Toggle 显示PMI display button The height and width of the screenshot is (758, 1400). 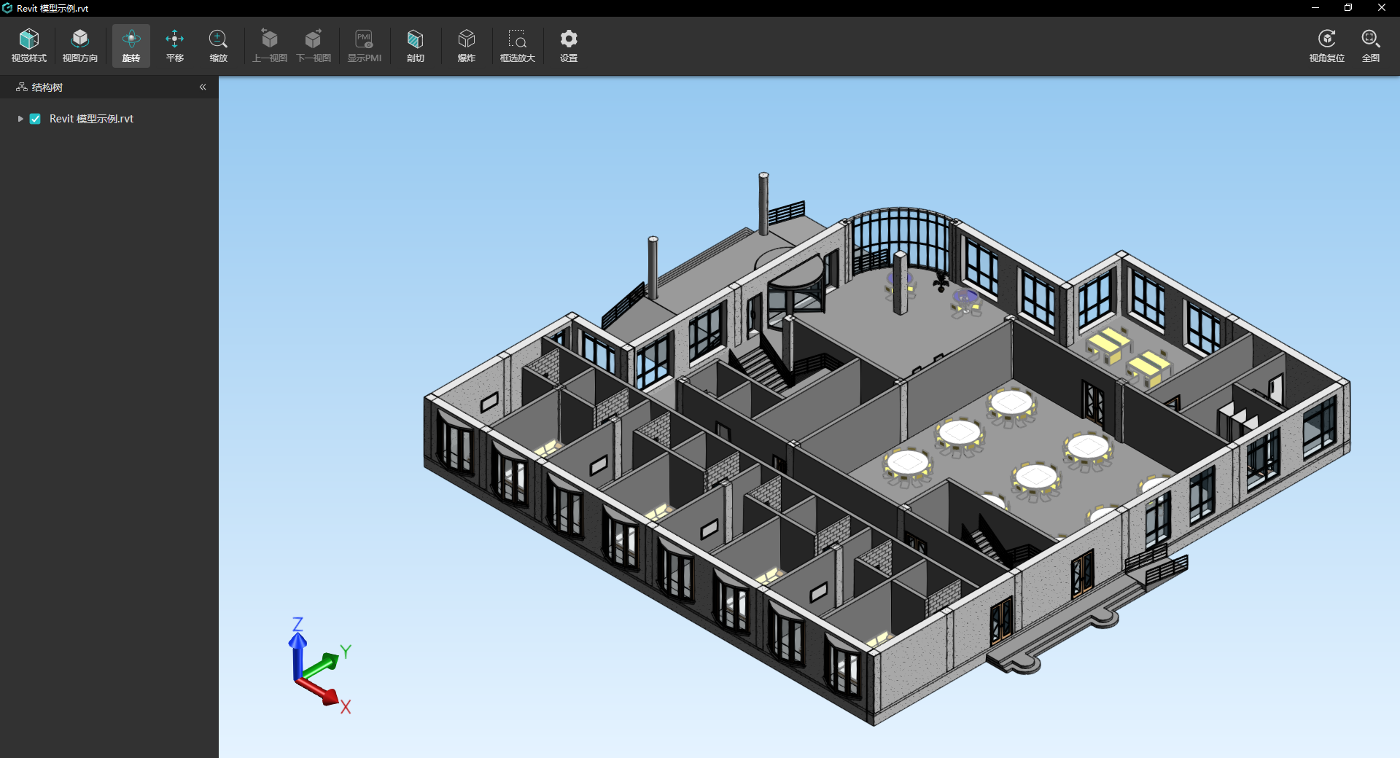[365, 45]
